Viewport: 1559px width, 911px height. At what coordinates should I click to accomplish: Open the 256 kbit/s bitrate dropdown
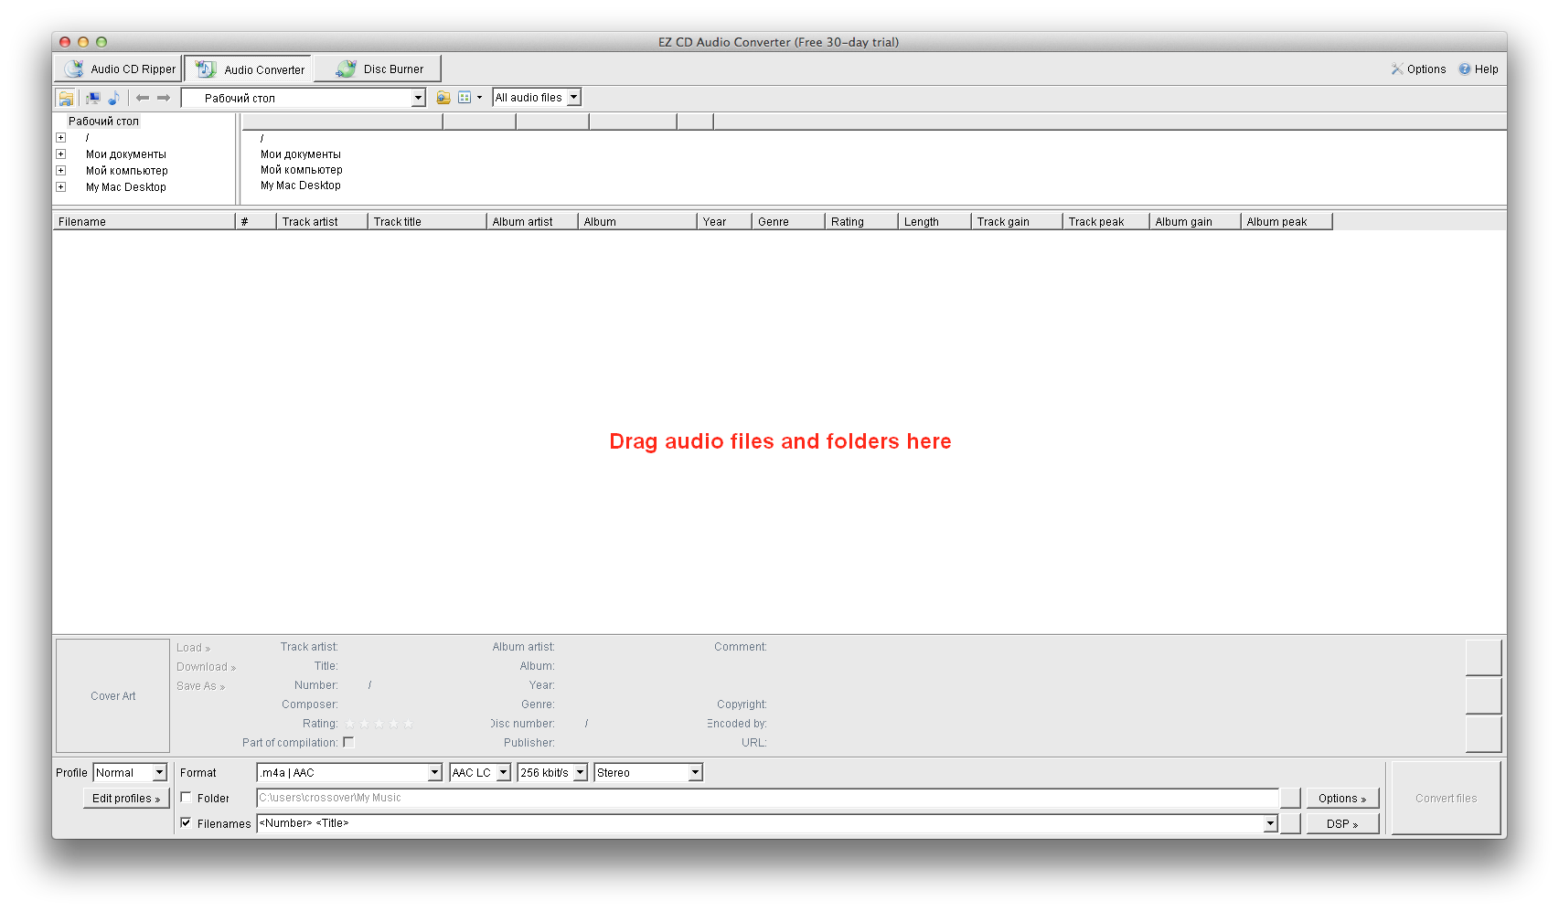click(x=580, y=773)
